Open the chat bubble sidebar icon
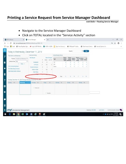Viewport: 126px width, 164px height. click(x=5, y=99)
